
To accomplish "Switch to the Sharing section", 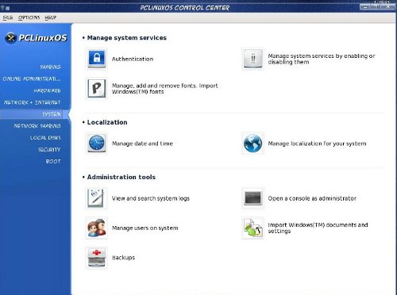I will pyautogui.click(x=50, y=67).
